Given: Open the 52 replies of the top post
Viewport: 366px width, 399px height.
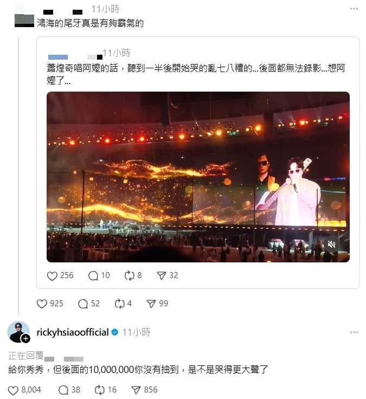Looking at the screenshot, I should coord(83,304).
